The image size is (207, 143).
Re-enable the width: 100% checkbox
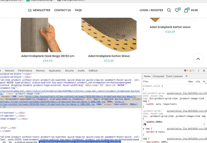point(144,122)
